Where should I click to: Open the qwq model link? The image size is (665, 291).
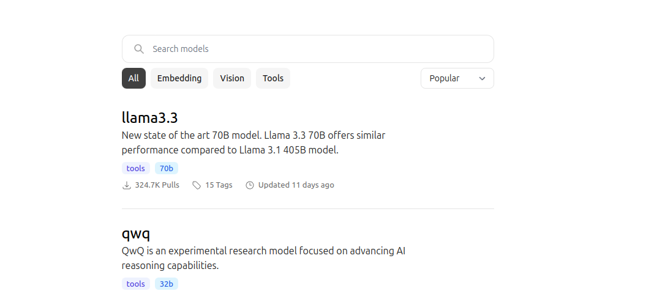tap(136, 234)
